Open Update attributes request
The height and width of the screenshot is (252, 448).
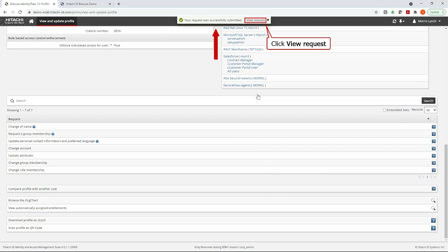click(x=21, y=155)
